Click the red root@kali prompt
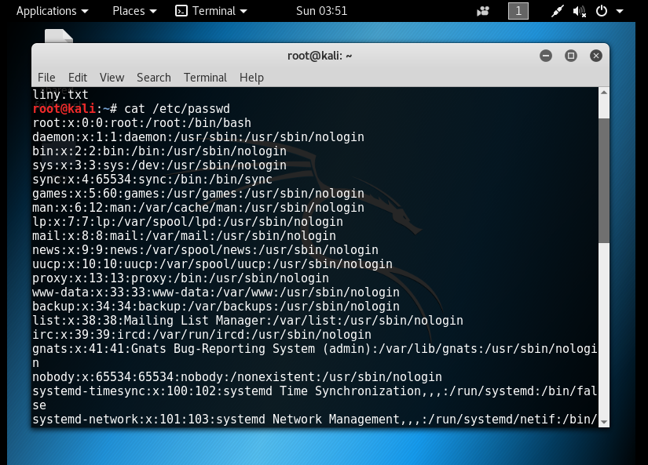Screen dimensions: 648x465 (64, 109)
